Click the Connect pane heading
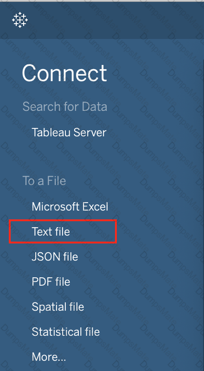The image size is (204, 371). [64, 73]
